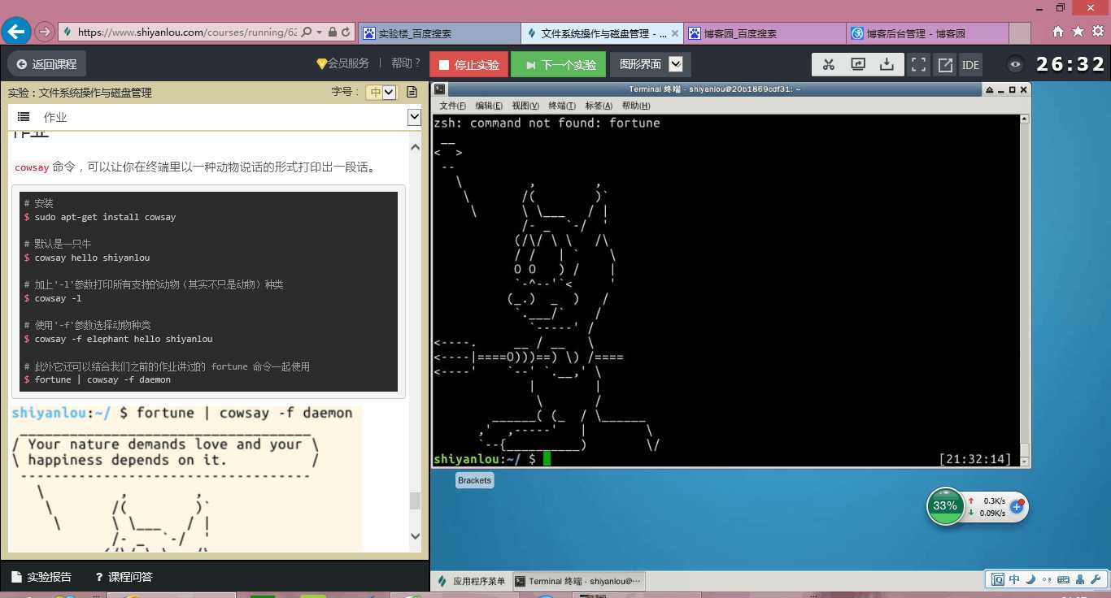Click the document notes icon beside font size
The width and height of the screenshot is (1111, 598).
pyautogui.click(x=412, y=92)
